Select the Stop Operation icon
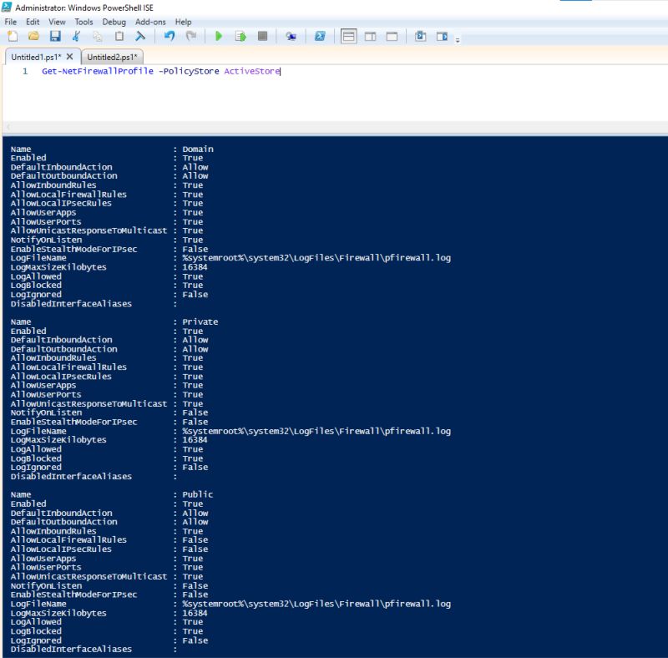The height and width of the screenshot is (658, 668). coord(265,36)
